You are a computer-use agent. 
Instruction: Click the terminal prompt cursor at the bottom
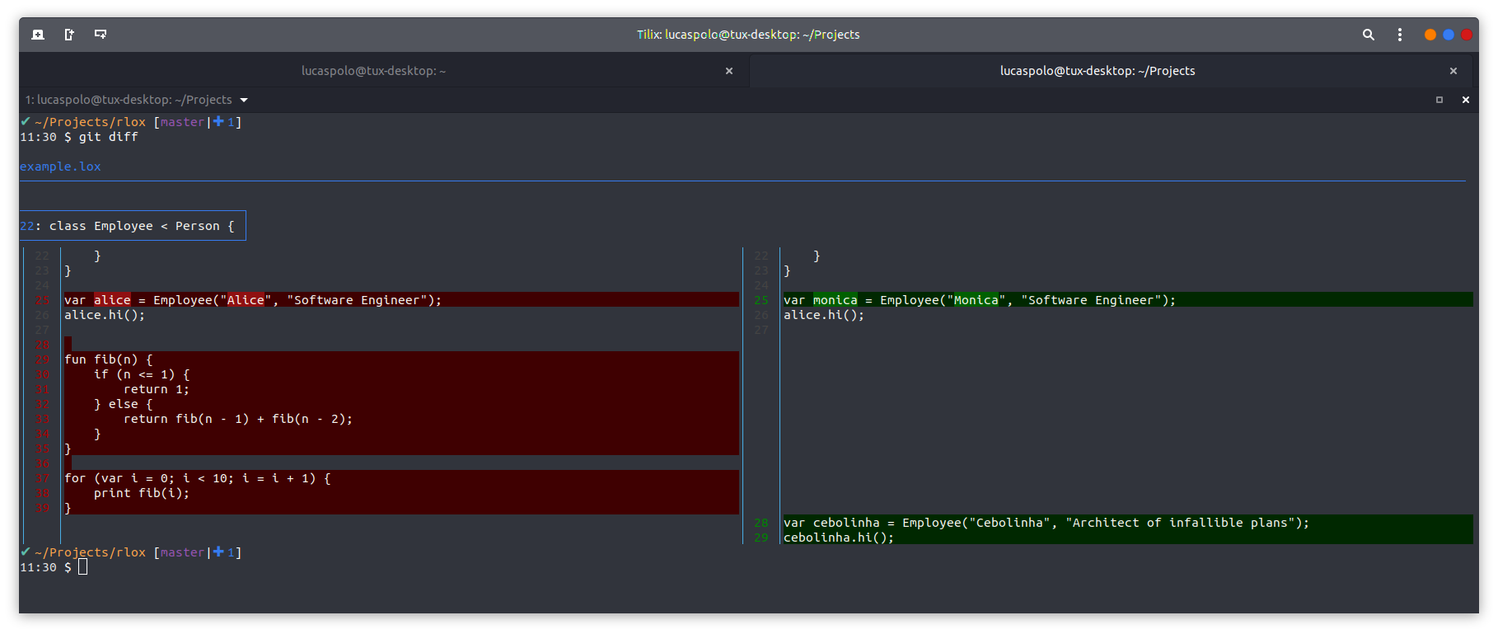point(82,567)
